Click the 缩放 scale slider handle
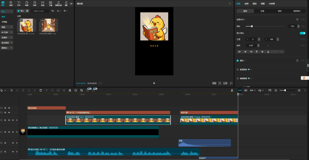309x160 pixels. (252, 26)
